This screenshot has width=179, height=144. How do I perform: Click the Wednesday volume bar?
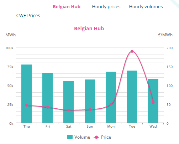click(153, 101)
